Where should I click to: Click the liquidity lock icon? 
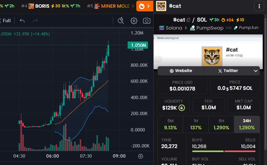tap(181, 108)
